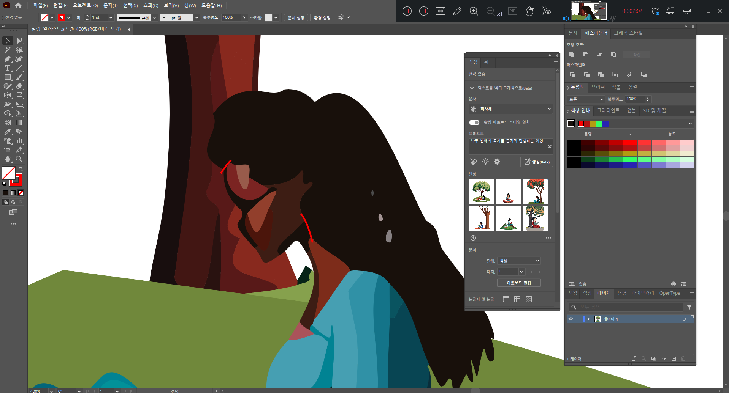Click the 환경 설정 button
729x393 pixels.
322,18
